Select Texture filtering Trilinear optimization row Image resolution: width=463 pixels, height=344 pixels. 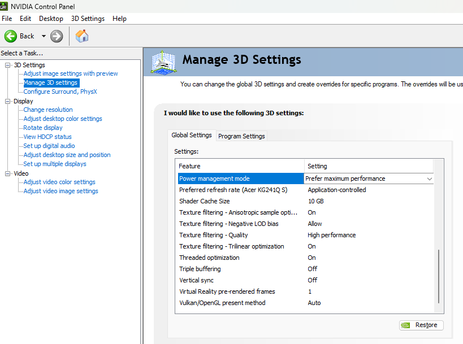coord(306,247)
